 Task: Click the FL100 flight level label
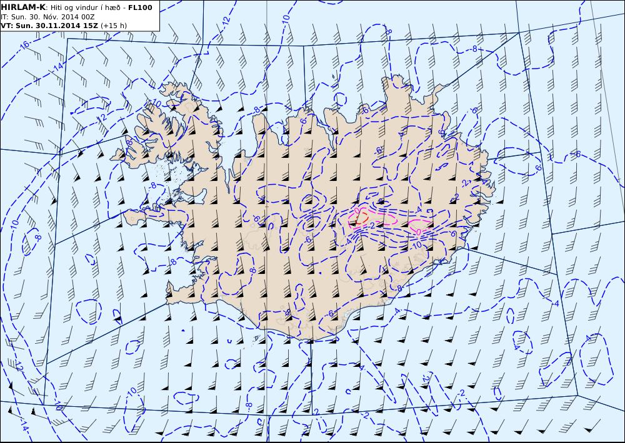pyautogui.click(x=140, y=7)
